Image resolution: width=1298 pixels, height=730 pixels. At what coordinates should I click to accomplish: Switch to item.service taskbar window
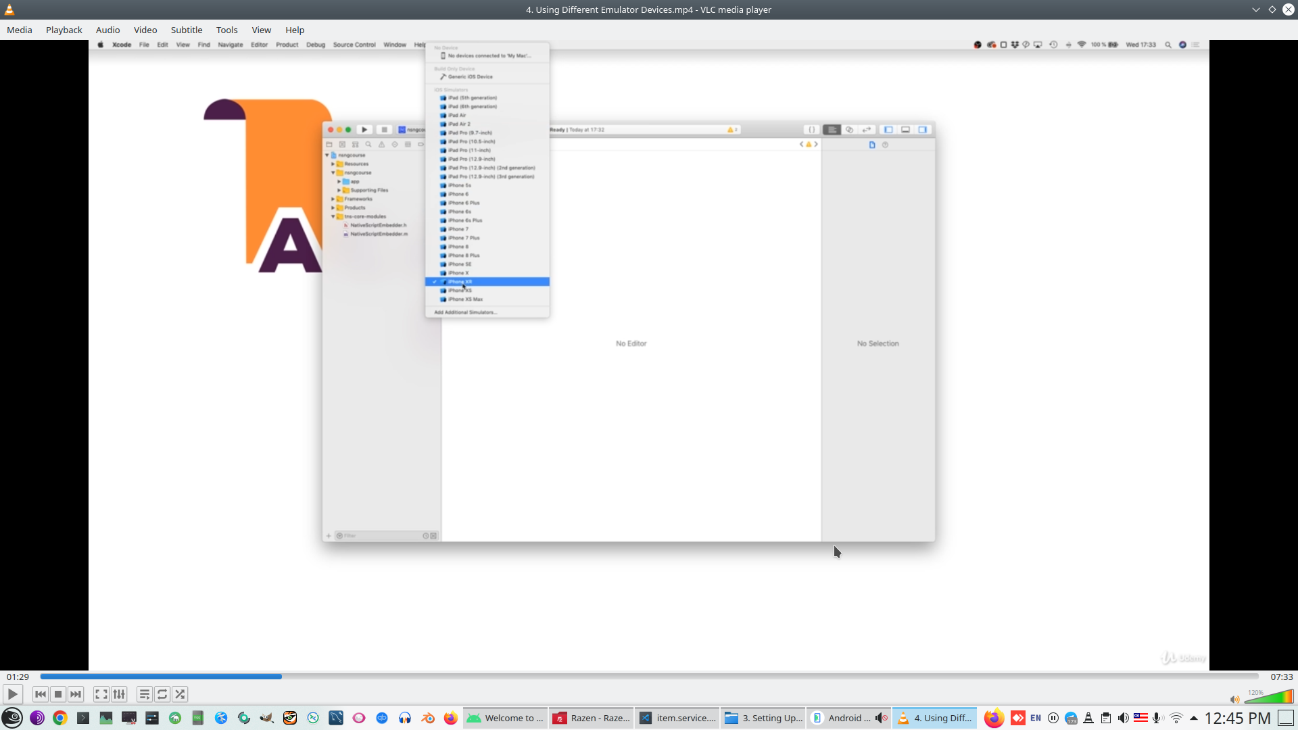coord(677,718)
